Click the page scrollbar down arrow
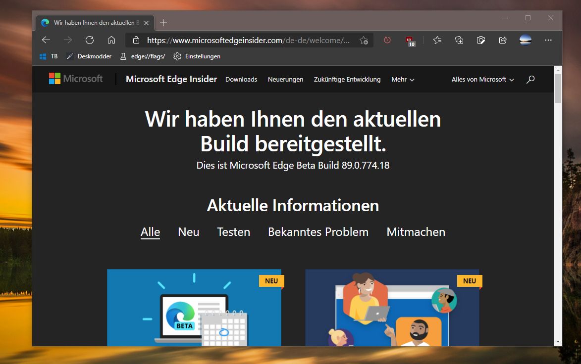Screen dimensions: 581x364 click(558, 342)
